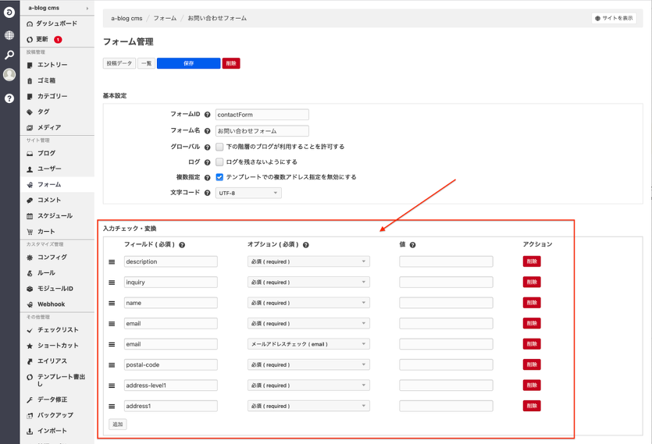Open the メールアドレスチェック option dropdown

click(x=308, y=344)
